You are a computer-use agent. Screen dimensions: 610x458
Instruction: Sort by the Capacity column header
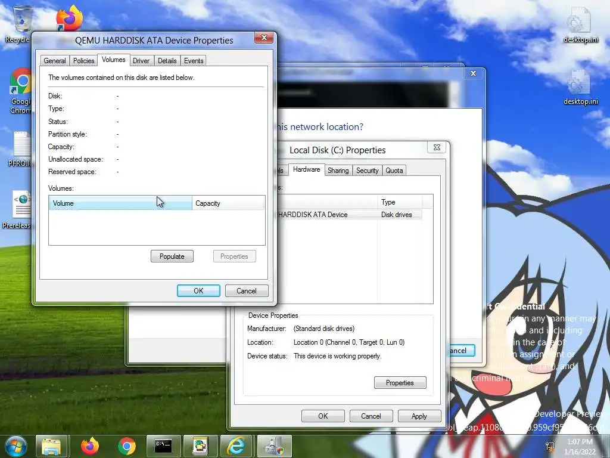pyautogui.click(x=228, y=203)
